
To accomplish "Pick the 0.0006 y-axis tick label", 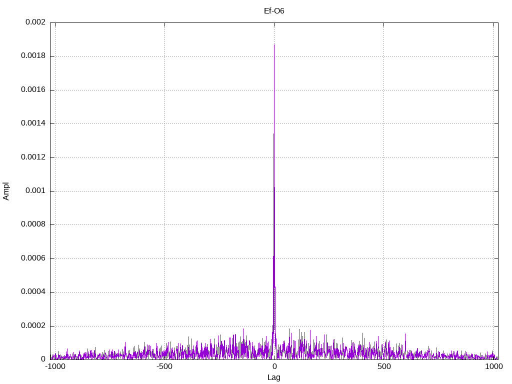I will [x=33, y=258].
